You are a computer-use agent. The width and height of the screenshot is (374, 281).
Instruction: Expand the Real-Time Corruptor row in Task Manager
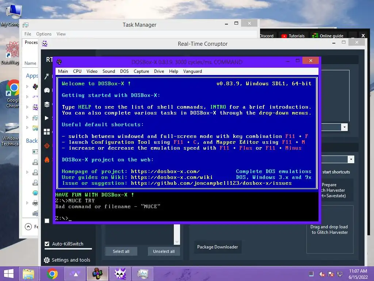(27, 107)
